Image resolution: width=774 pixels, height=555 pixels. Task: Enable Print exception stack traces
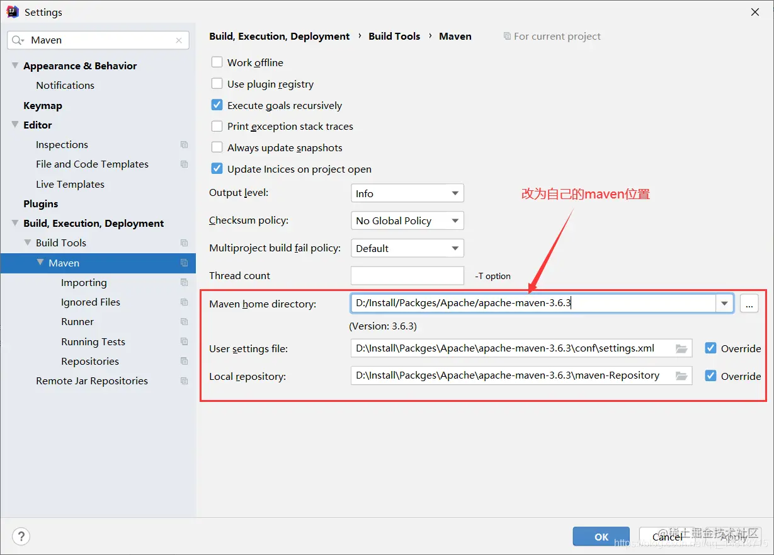[x=217, y=127]
